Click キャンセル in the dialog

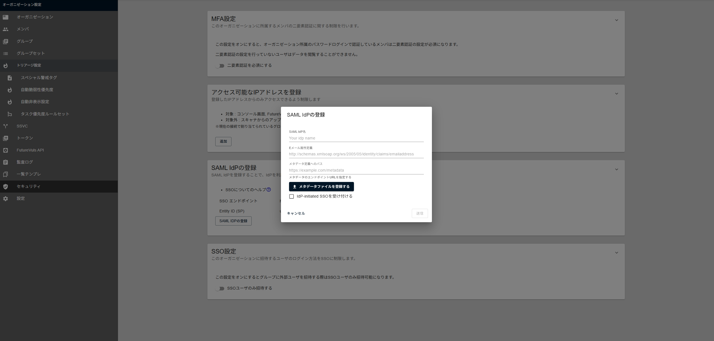[296, 213]
